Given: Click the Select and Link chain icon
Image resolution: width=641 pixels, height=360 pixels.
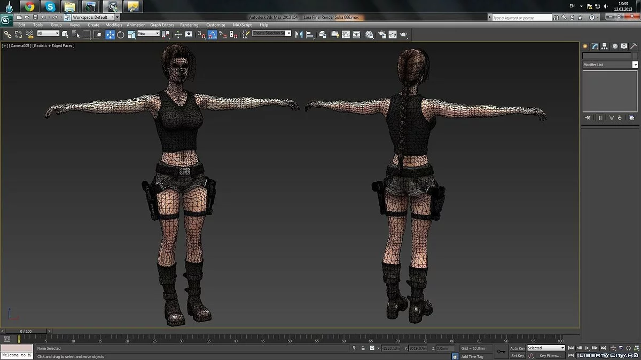Looking at the screenshot, I should [x=7, y=34].
